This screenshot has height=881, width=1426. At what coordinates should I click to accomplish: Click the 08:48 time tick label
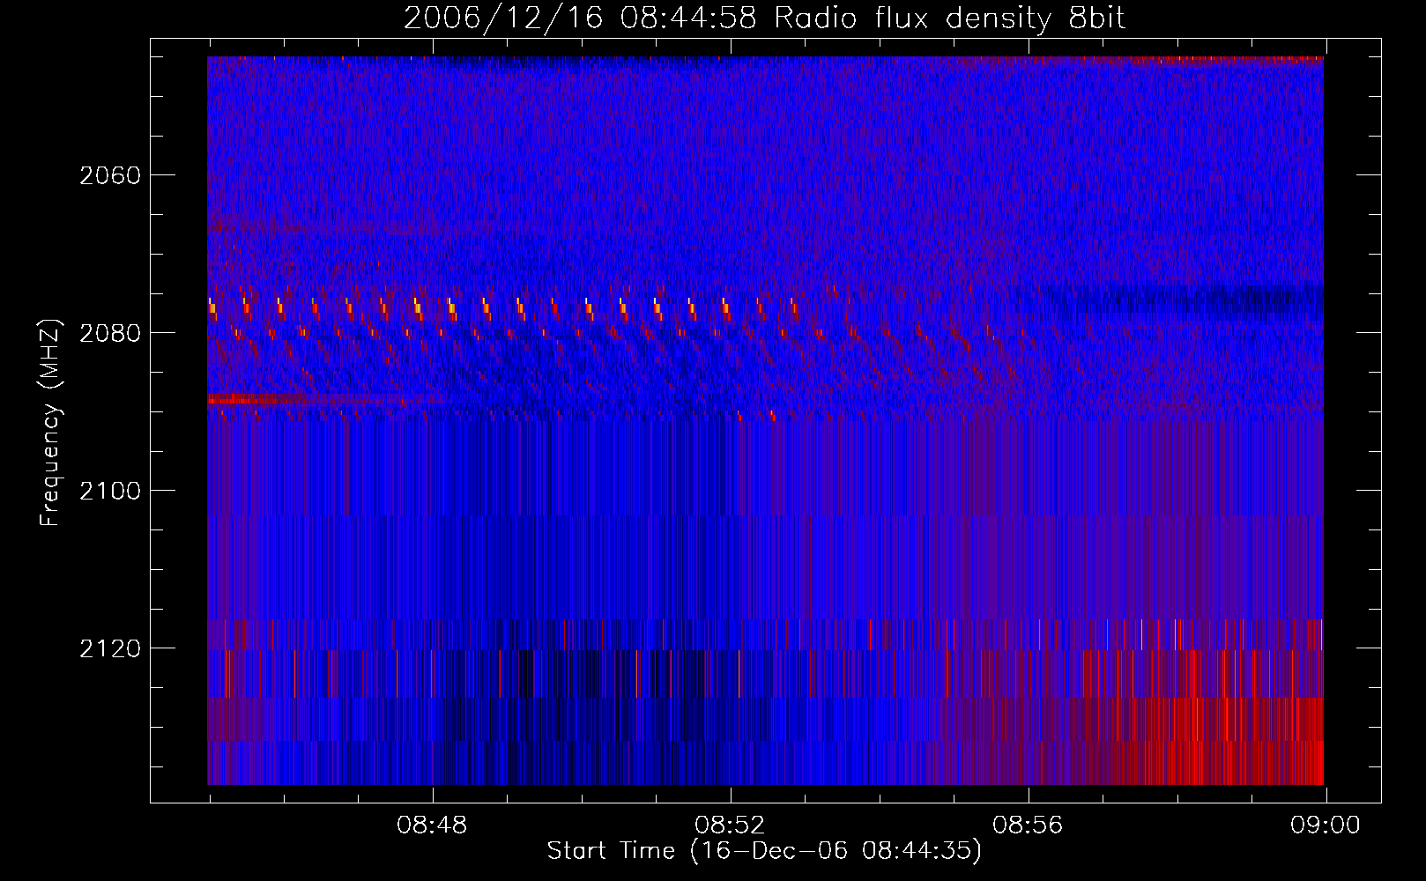(x=432, y=825)
